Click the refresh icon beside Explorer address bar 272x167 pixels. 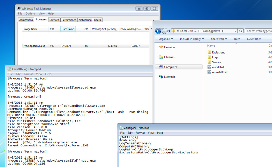pos(241,31)
